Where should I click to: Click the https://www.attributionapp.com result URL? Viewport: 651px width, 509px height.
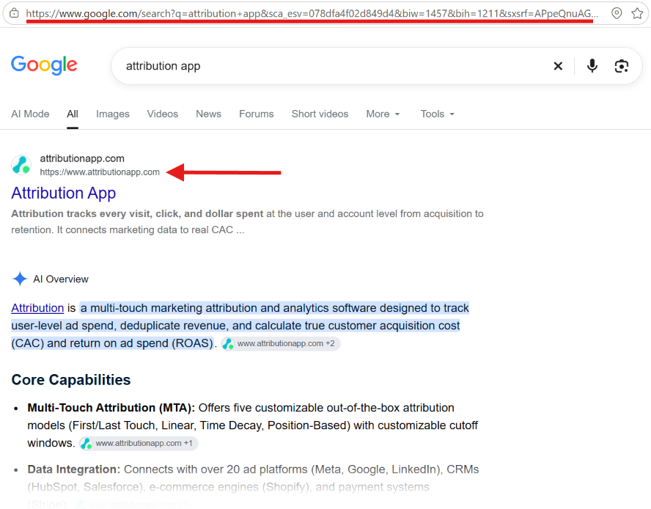click(x=100, y=172)
